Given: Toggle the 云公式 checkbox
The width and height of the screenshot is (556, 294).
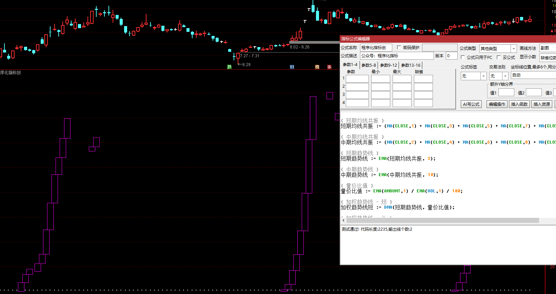Looking at the screenshot, I should tap(499, 58).
